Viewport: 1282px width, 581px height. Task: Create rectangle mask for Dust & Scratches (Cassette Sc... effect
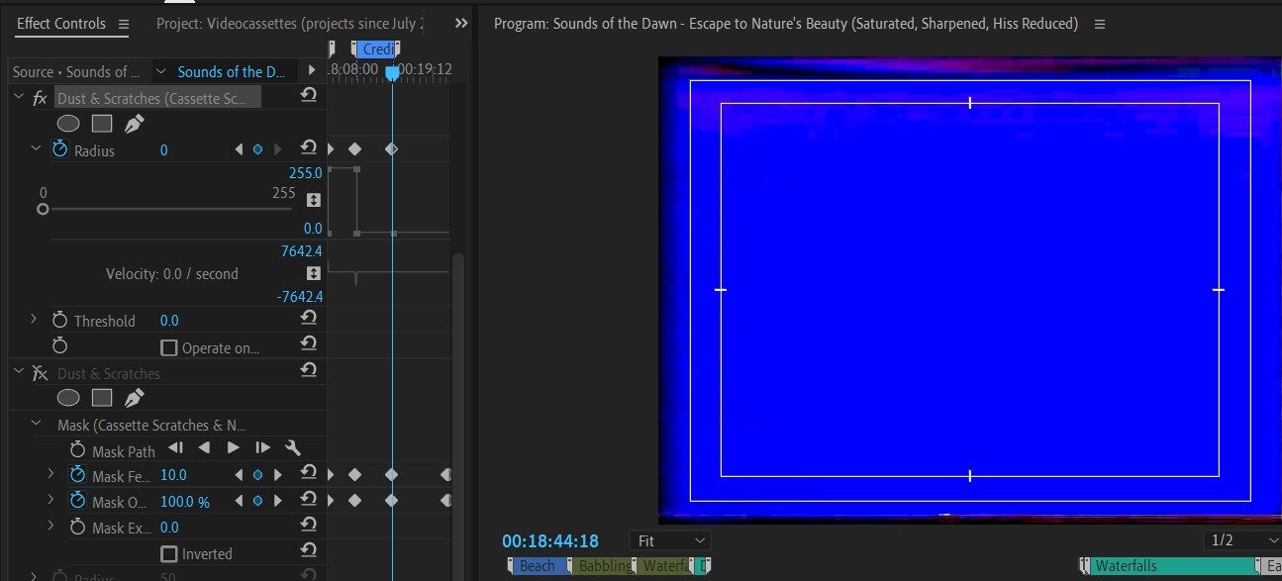click(x=102, y=124)
